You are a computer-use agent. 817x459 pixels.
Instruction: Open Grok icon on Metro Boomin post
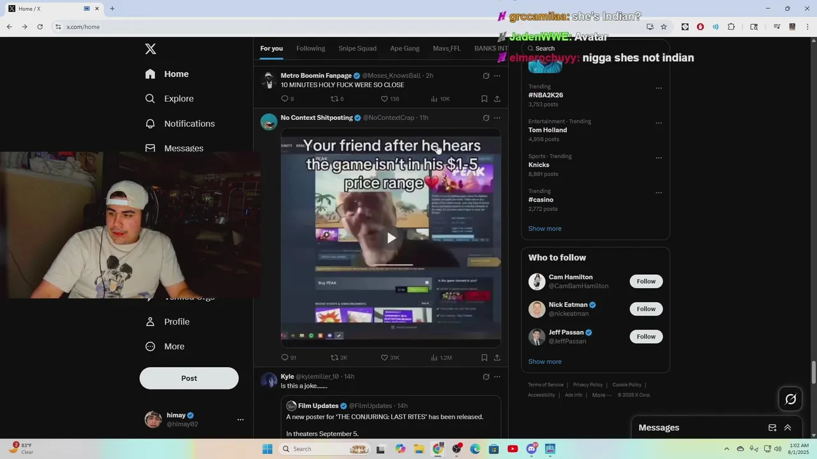point(486,76)
